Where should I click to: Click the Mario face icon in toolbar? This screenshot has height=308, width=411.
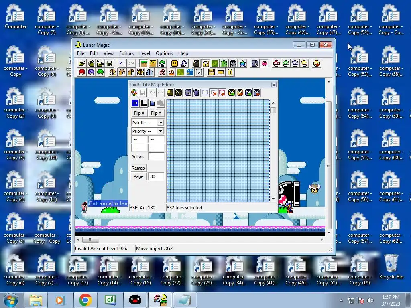[162, 72]
